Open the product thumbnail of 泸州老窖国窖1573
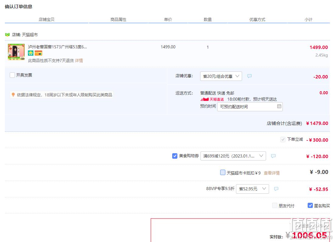335x242 pixels. tap(16, 52)
